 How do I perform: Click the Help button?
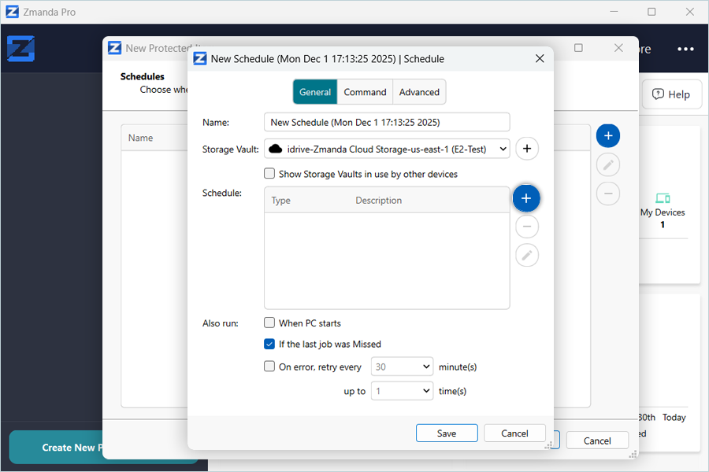click(x=670, y=94)
